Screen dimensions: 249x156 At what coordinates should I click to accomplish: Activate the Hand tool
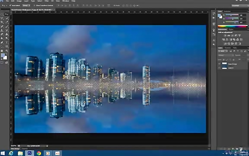(x=2, y=51)
